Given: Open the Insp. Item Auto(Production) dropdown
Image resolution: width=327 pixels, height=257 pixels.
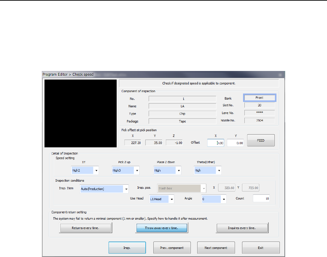Looking at the screenshot, I should (x=104, y=189).
